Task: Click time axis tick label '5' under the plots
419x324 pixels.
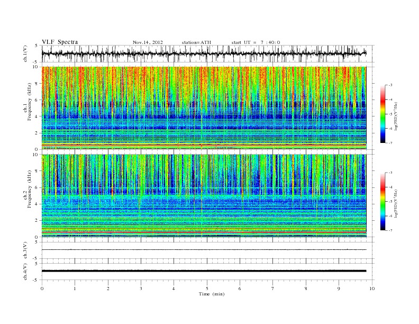Action: (207, 289)
